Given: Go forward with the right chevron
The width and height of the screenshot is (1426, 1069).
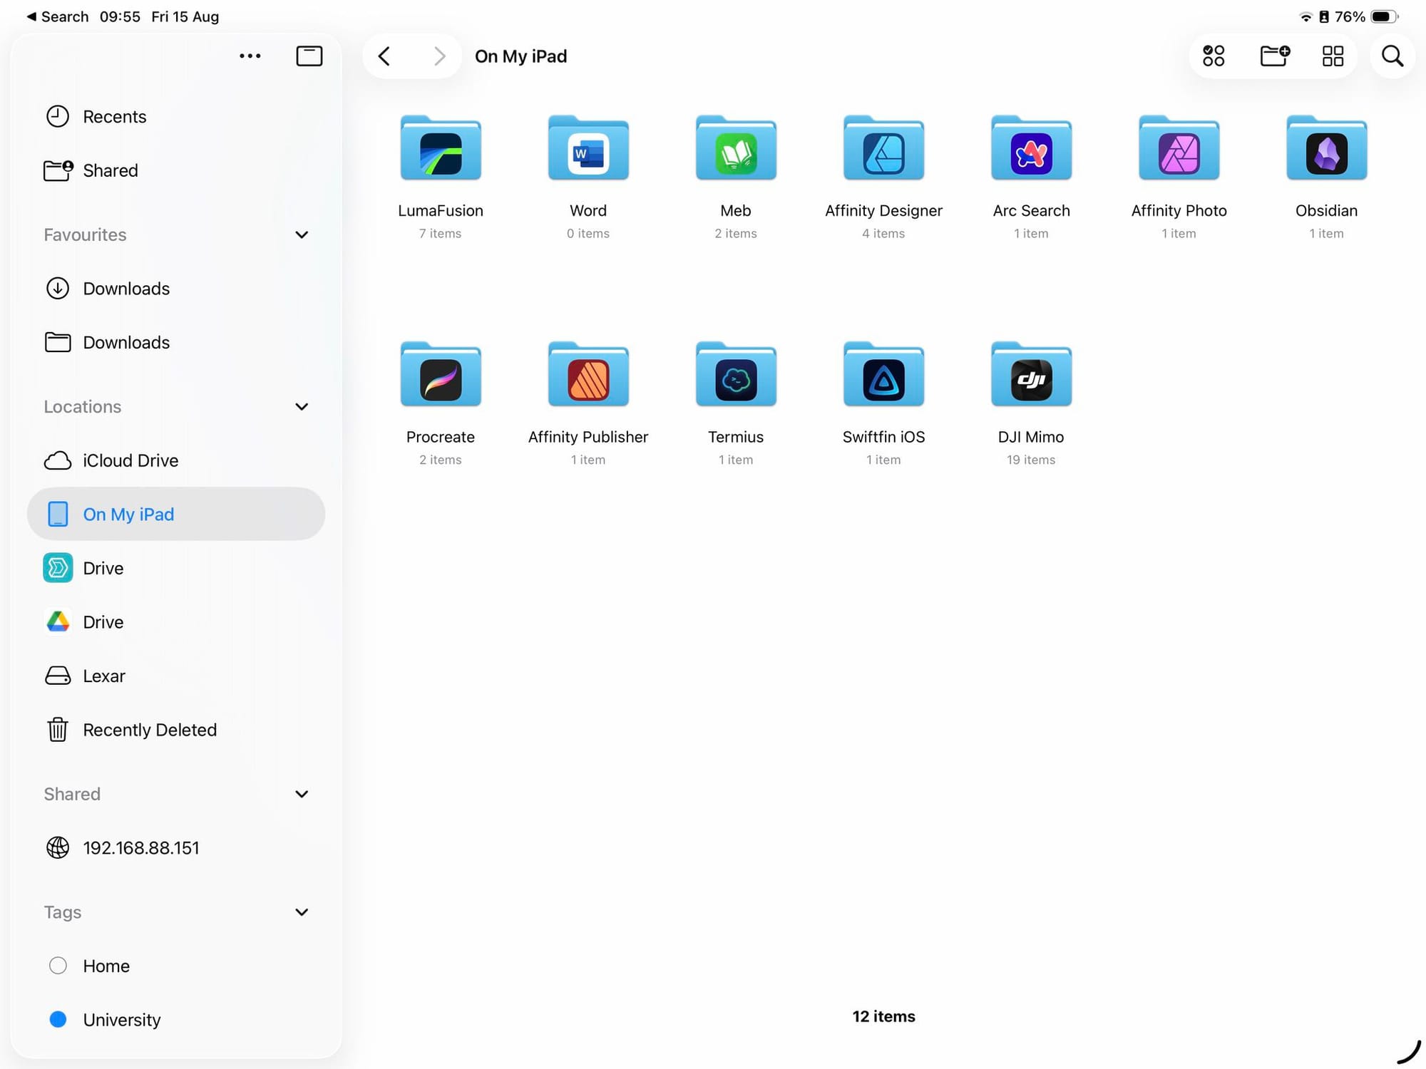Looking at the screenshot, I should [x=440, y=56].
